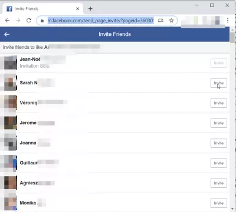Invite Monika to the page

coord(219,203)
